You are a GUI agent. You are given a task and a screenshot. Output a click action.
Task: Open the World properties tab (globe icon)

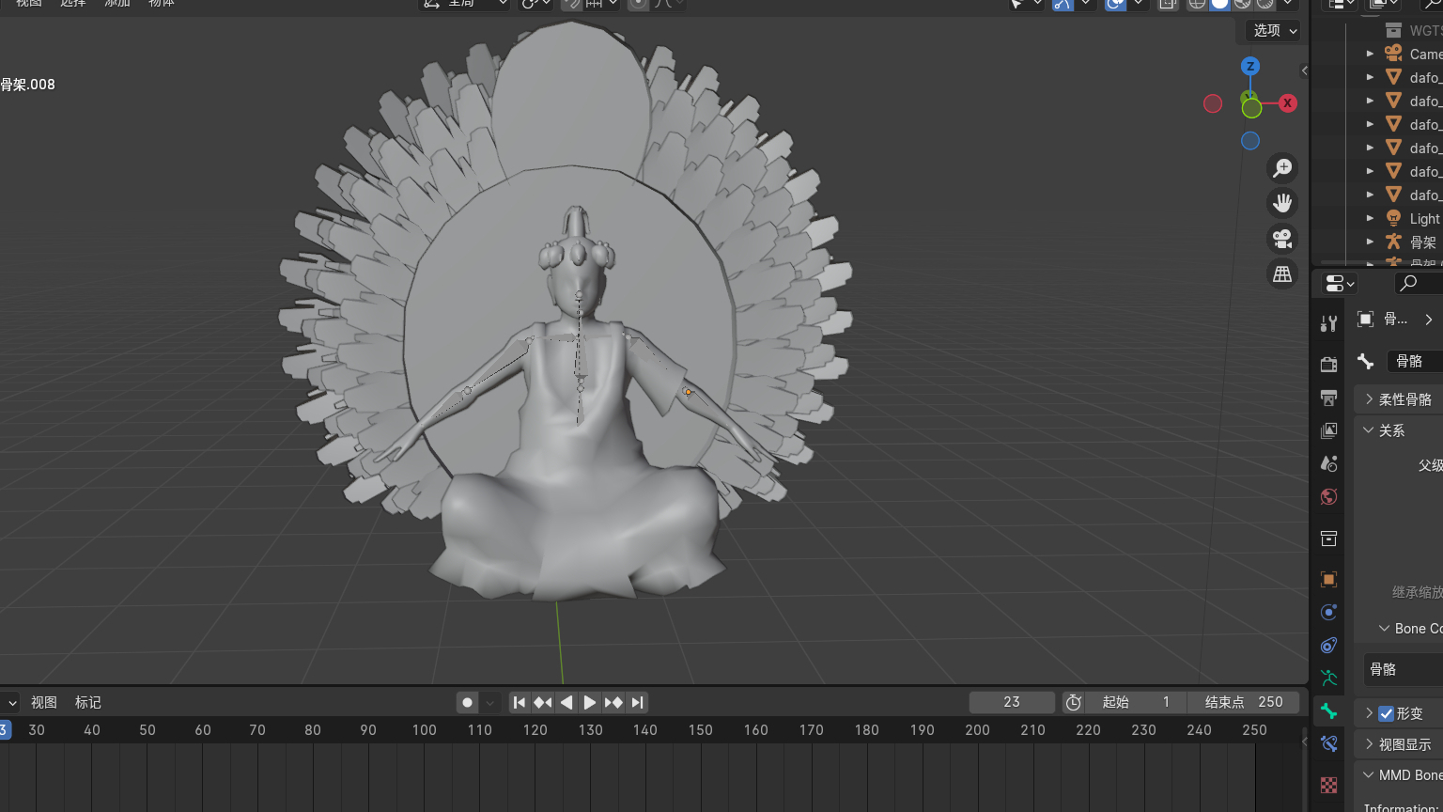point(1328,497)
